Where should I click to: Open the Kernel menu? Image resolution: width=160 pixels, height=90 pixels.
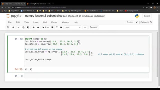pos(54,22)
